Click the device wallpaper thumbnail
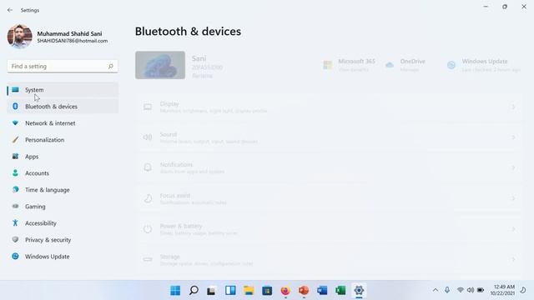This screenshot has width=534, height=300. pos(160,65)
